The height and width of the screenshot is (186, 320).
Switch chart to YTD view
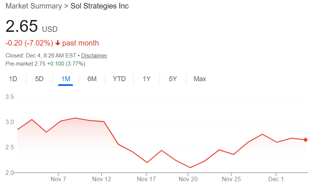(x=119, y=79)
